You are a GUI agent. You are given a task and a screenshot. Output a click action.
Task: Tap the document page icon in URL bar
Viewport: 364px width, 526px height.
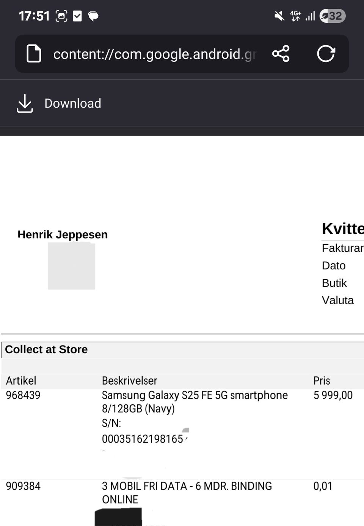pyautogui.click(x=34, y=53)
